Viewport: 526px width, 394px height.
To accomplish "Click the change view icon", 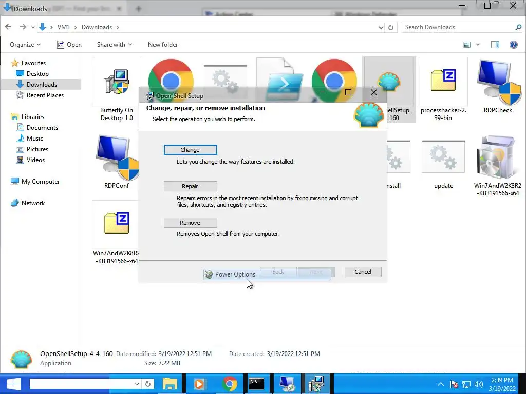I will pos(466,45).
